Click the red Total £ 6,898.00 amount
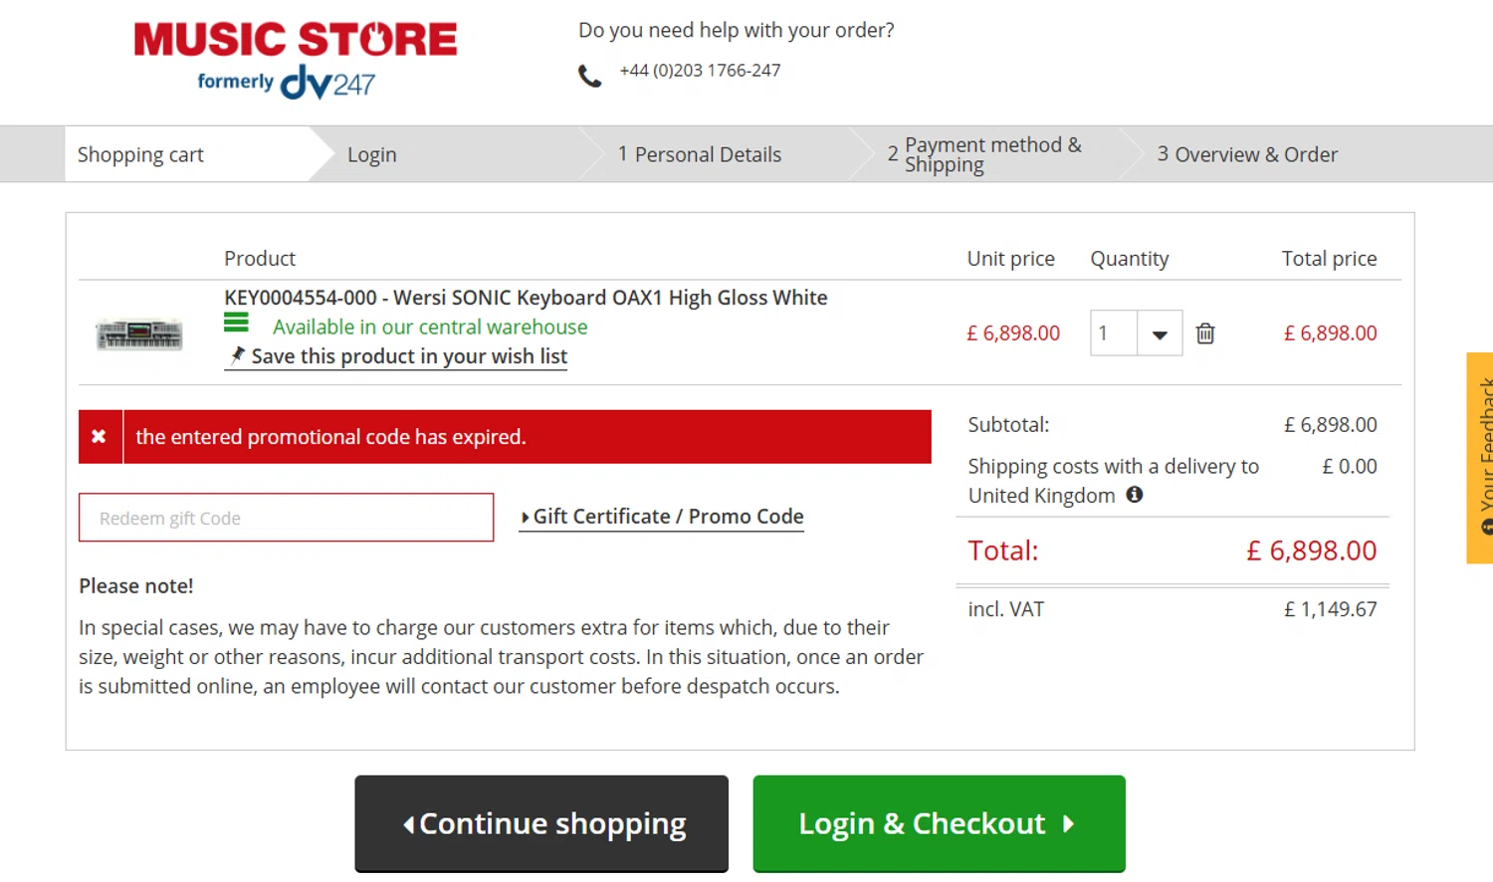Viewport: 1493px width, 882px height. click(1312, 551)
